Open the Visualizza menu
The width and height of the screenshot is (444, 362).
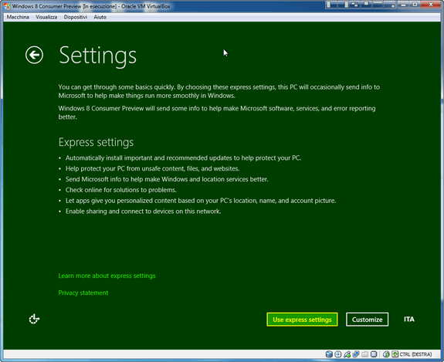click(46, 17)
